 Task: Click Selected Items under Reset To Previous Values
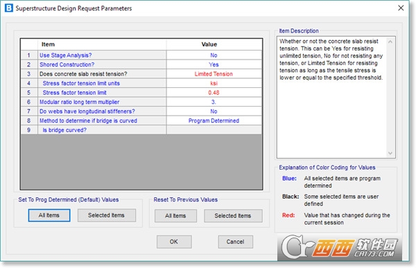click(233, 216)
